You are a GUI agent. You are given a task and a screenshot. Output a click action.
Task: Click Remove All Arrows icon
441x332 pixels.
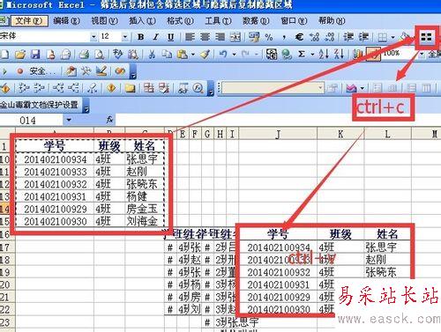pyautogui.click(x=93, y=88)
